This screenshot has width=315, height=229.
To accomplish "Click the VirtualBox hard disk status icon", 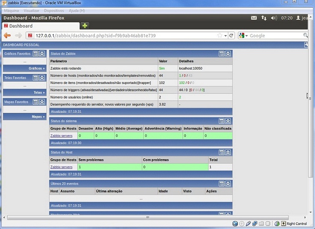I will (235, 223).
